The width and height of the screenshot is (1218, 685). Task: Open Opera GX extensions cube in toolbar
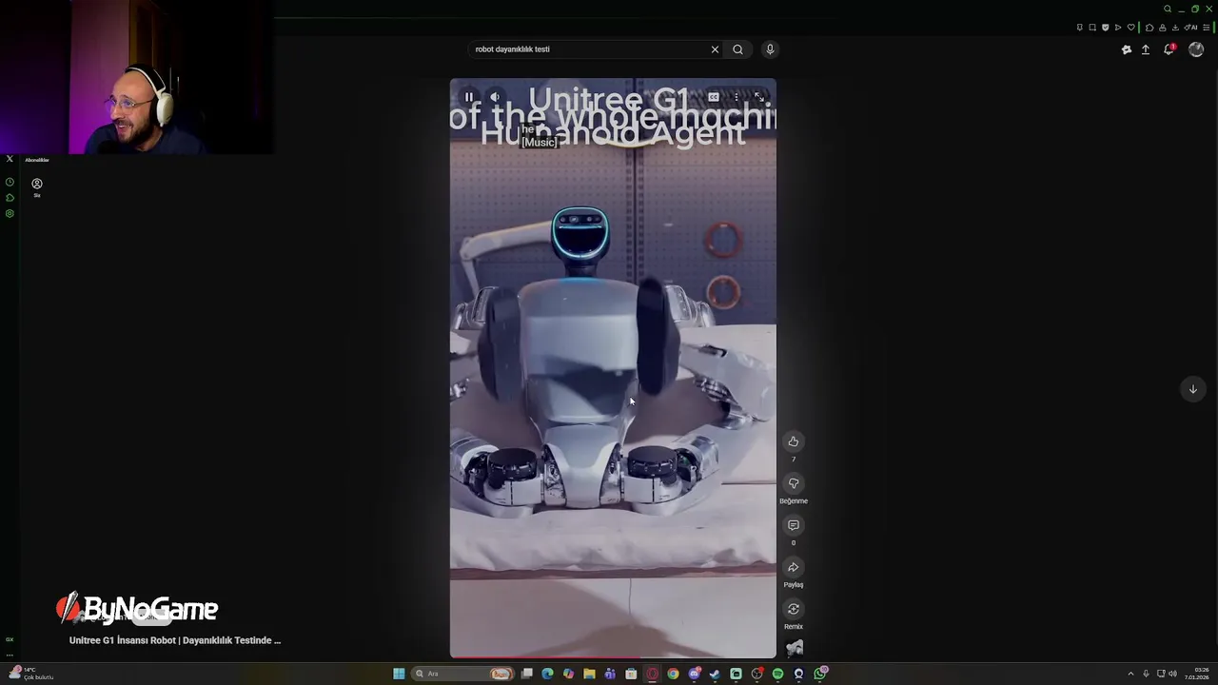[x=1149, y=28]
